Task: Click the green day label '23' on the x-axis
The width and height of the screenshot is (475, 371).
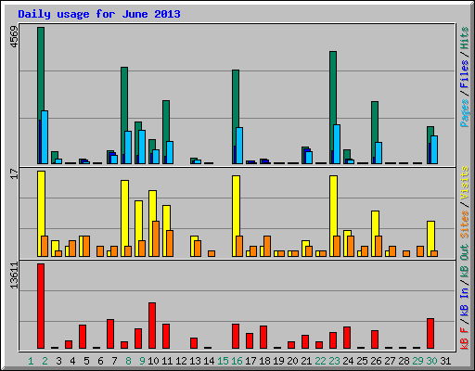Action: click(334, 361)
